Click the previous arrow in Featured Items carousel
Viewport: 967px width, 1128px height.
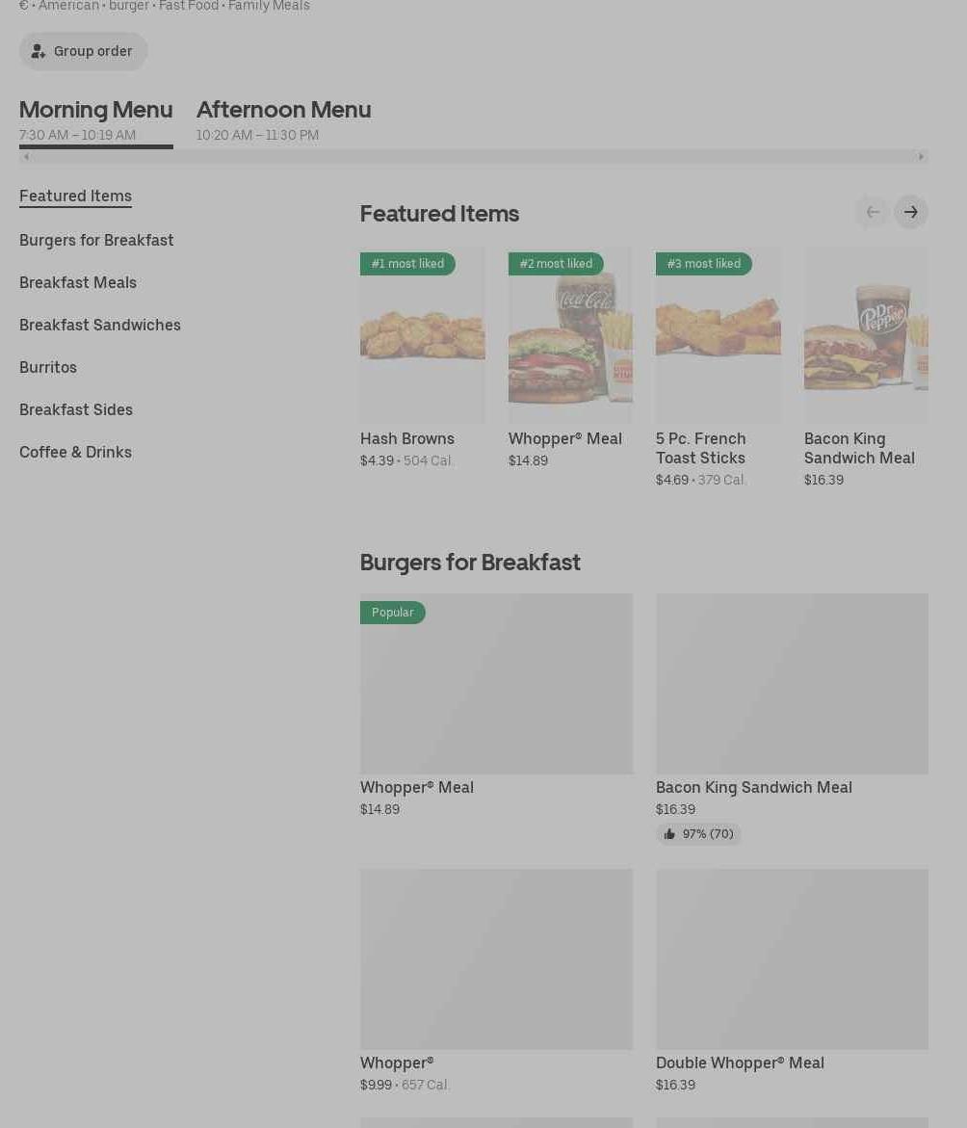point(872,212)
